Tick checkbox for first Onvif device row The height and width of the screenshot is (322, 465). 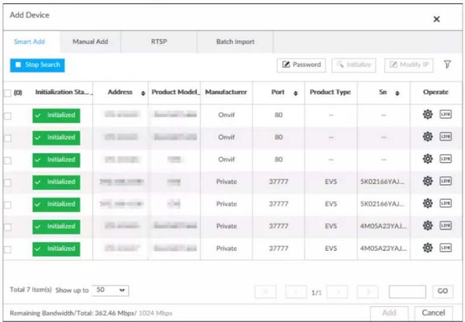pos(8,116)
